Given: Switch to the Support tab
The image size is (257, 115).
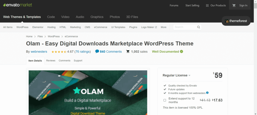Looking at the screenshot, I should click(x=78, y=61).
